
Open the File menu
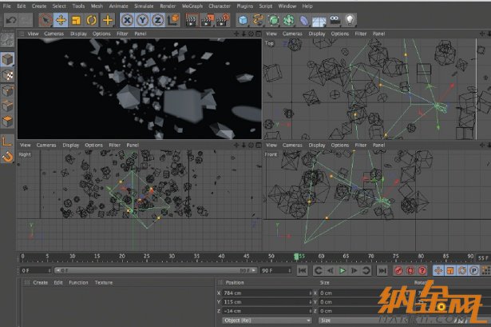click(x=6, y=6)
